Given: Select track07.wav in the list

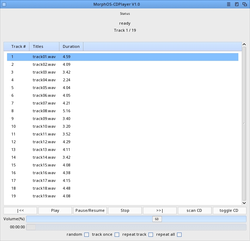Looking at the screenshot, I should 123,103.
